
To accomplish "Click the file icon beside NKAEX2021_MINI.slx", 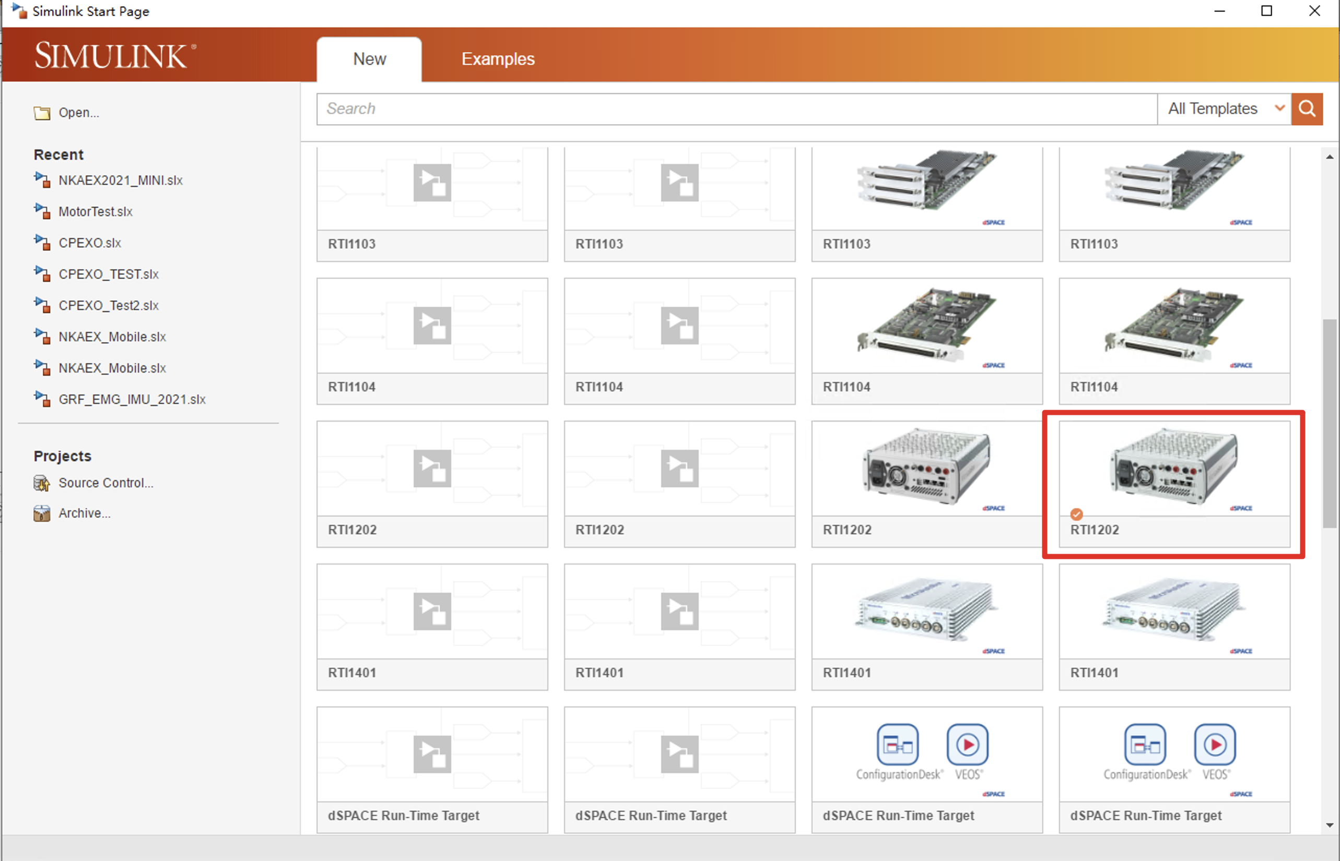I will [x=42, y=180].
